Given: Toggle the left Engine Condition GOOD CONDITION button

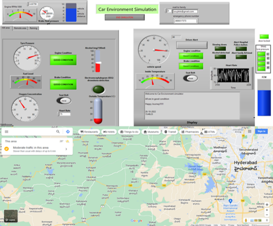Looking at the screenshot, I should 63,60.
